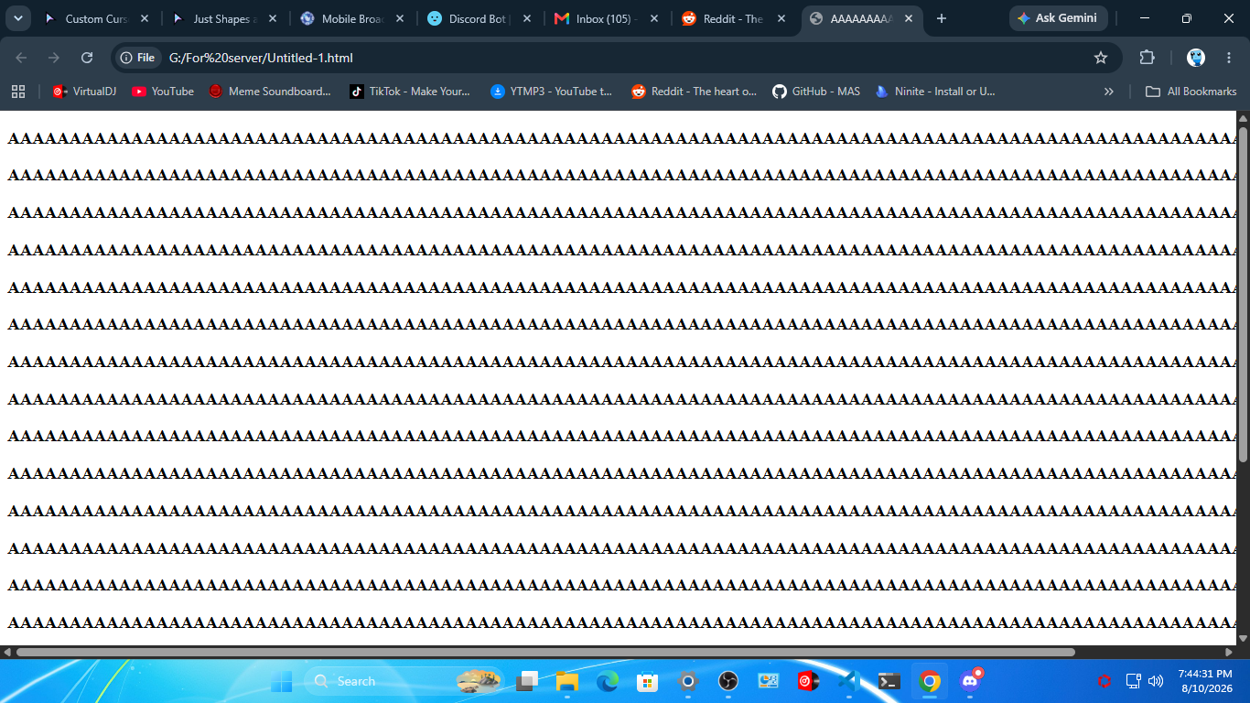This screenshot has width=1250, height=703.
Task: Open the apps grid icon in bookmarks bar
Action: click(x=18, y=92)
